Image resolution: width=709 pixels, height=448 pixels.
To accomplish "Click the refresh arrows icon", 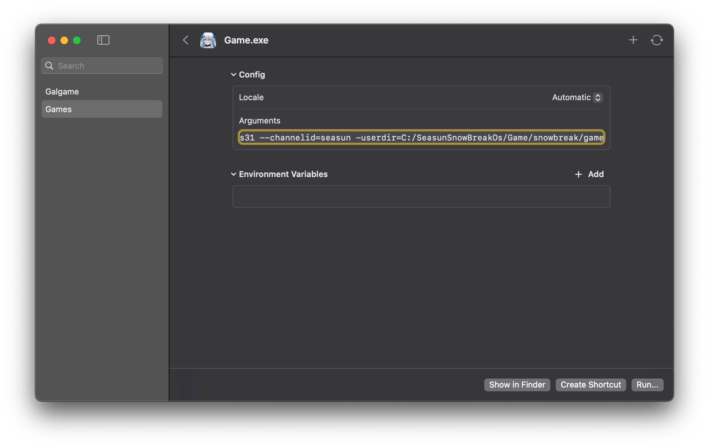I will (657, 40).
